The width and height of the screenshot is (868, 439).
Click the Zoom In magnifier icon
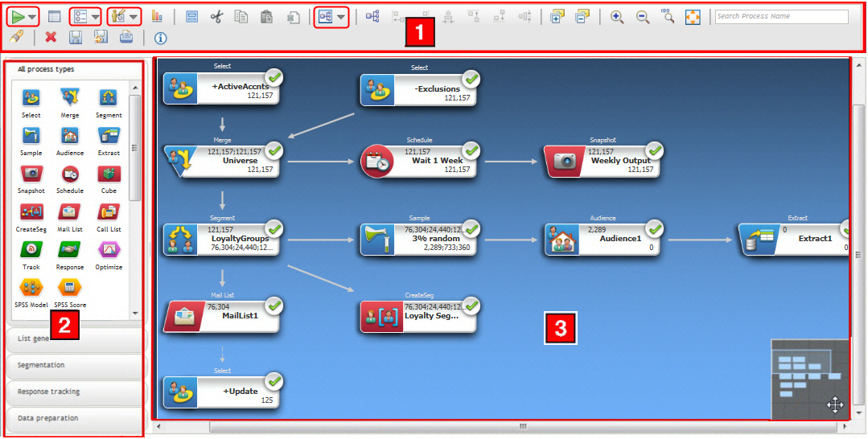coord(617,17)
